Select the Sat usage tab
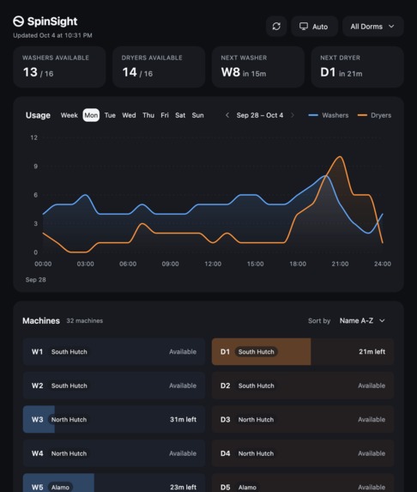 click(x=180, y=115)
